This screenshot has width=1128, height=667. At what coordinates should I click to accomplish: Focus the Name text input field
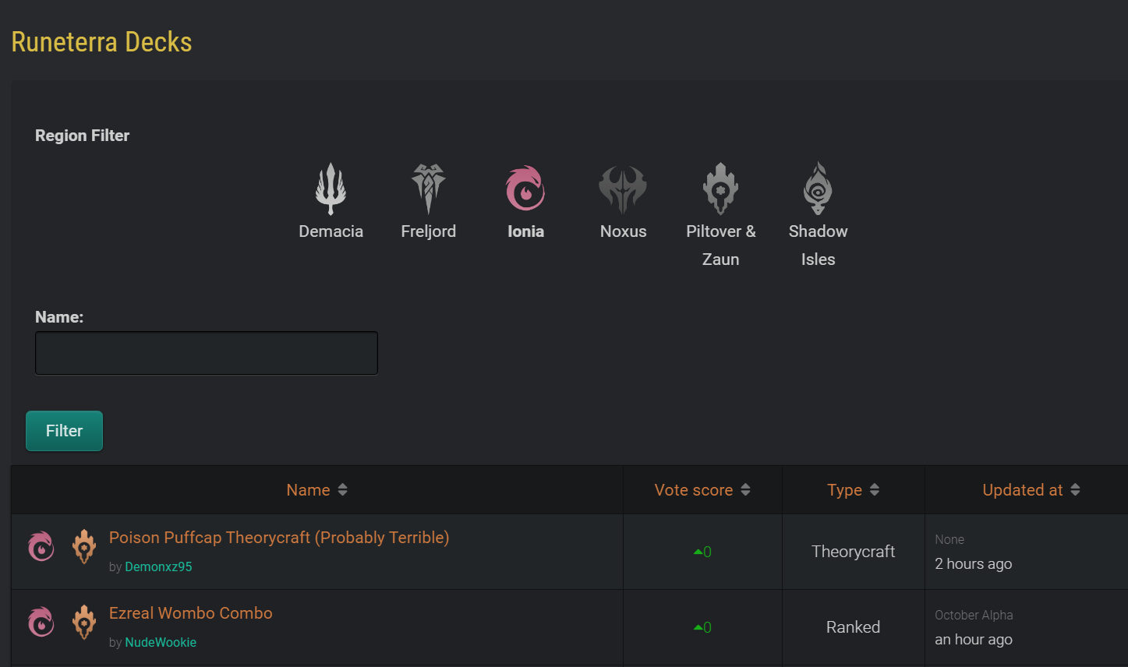tap(207, 353)
